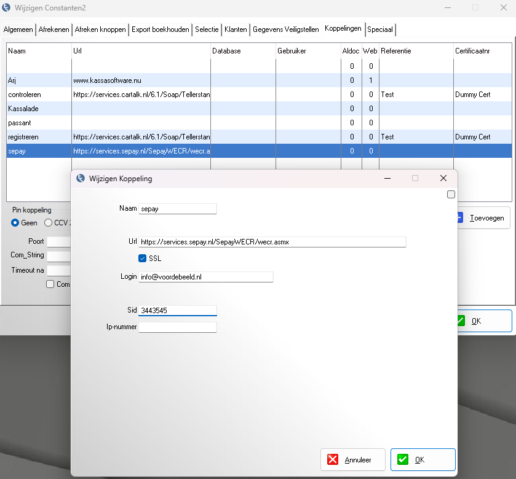Viewport: 516px width, 479px height.
Task: Switch to the Algemeen tab
Action: tap(18, 29)
